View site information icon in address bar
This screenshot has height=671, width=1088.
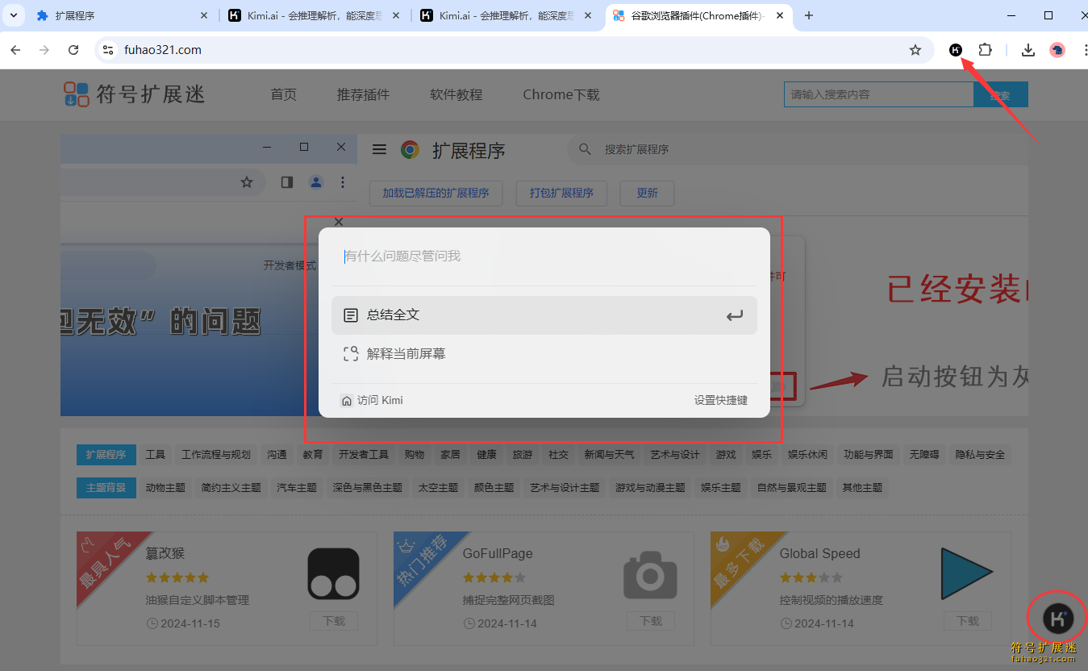click(x=108, y=50)
